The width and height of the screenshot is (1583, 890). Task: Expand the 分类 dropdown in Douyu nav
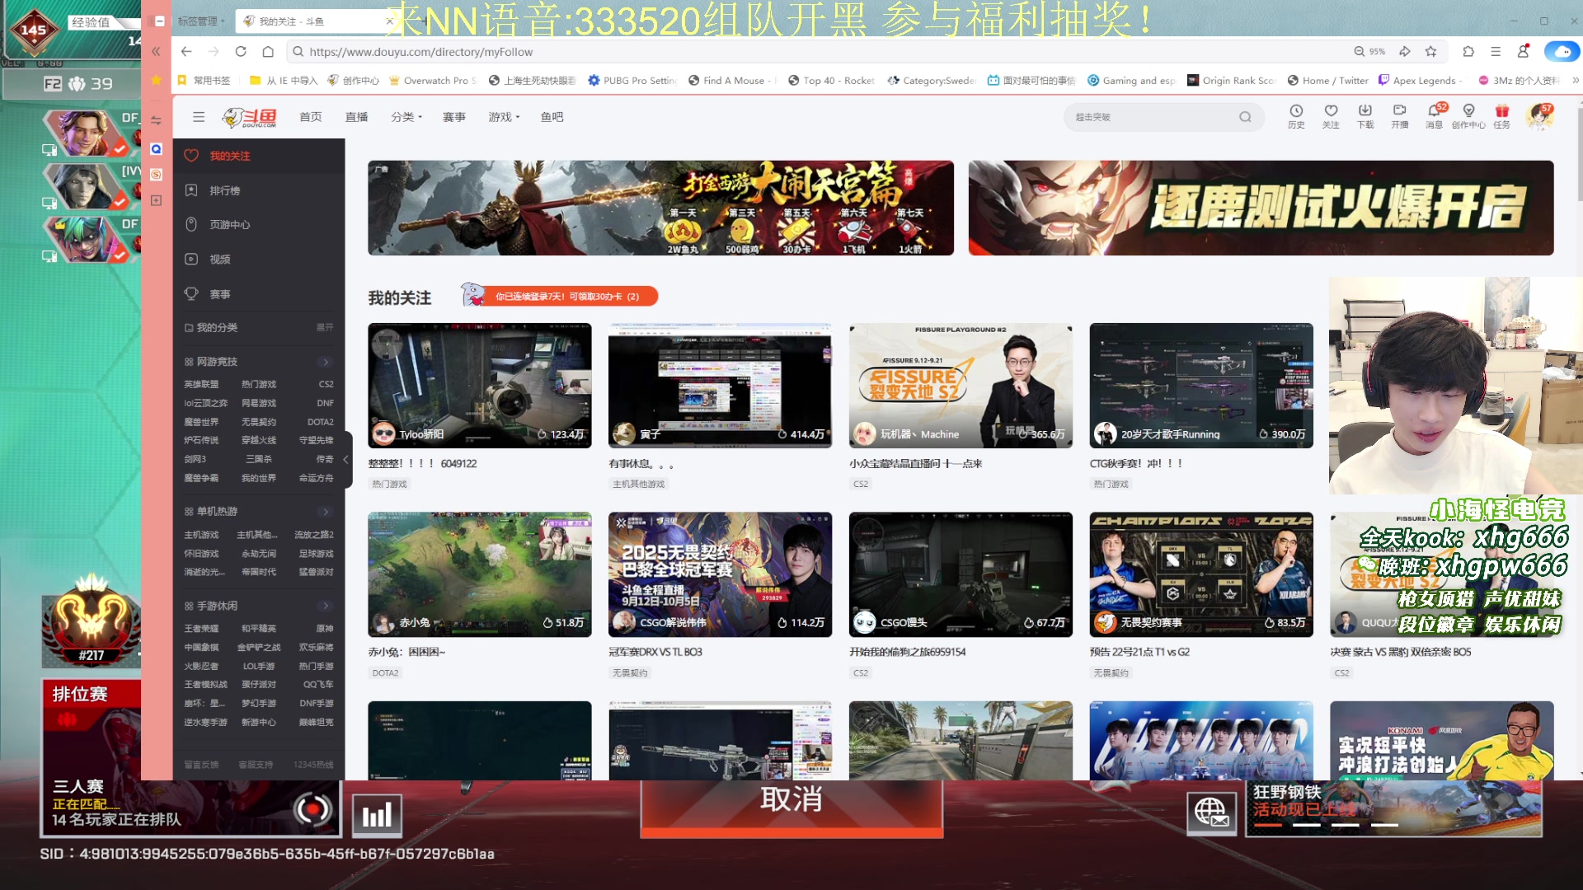click(x=406, y=117)
